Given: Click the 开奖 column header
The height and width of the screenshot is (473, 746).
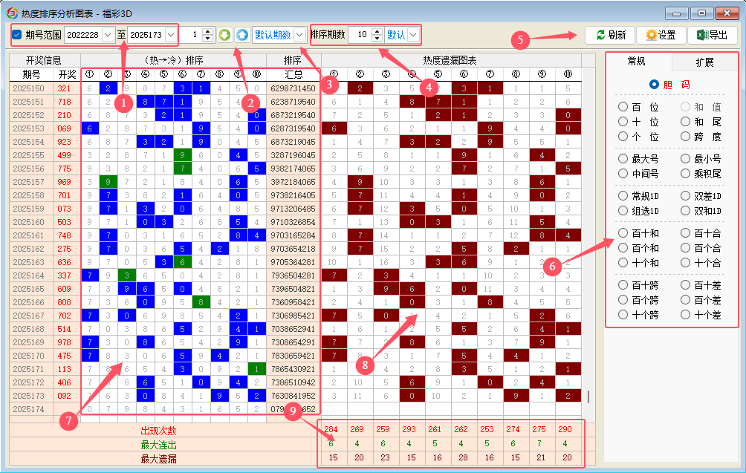Looking at the screenshot, I should [67, 74].
